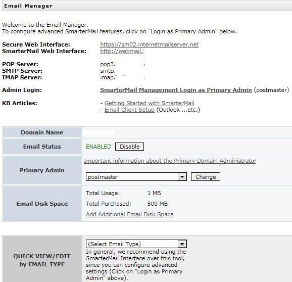Click the Email Manager header title
This screenshot has height=282, width=292.
[28, 6]
